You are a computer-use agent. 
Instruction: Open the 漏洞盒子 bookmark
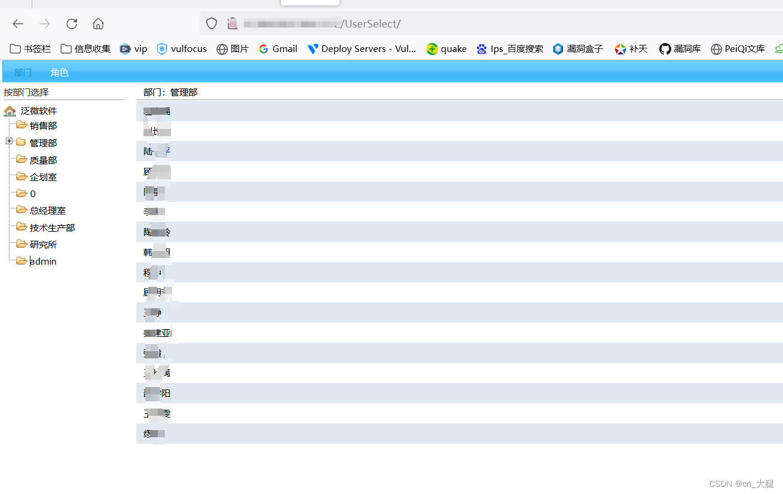click(x=578, y=49)
